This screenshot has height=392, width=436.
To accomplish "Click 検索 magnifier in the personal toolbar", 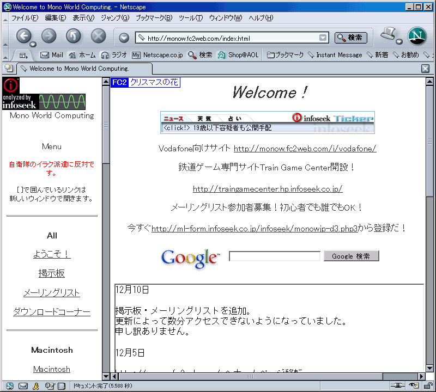I will point(200,55).
